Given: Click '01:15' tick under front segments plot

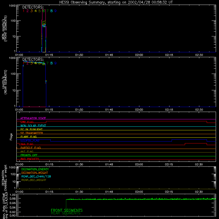Looking at the screenshot, I should pyautogui.click(x=49, y=55).
